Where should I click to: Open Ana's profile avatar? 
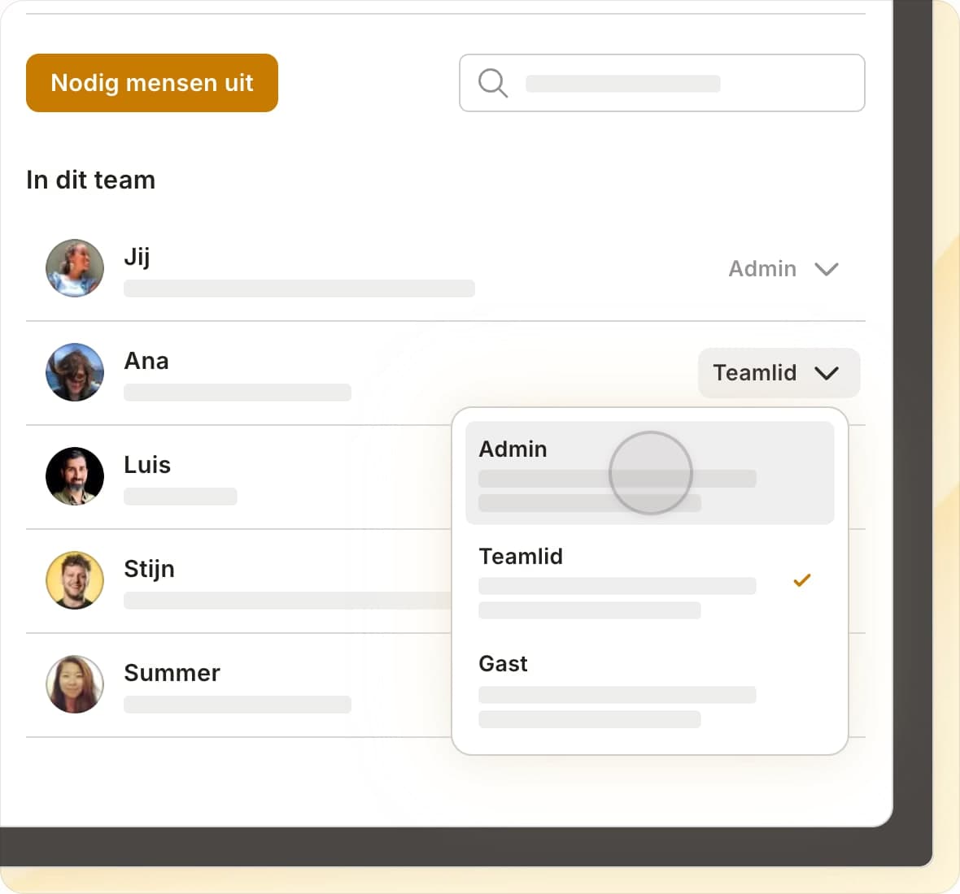[x=75, y=371]
